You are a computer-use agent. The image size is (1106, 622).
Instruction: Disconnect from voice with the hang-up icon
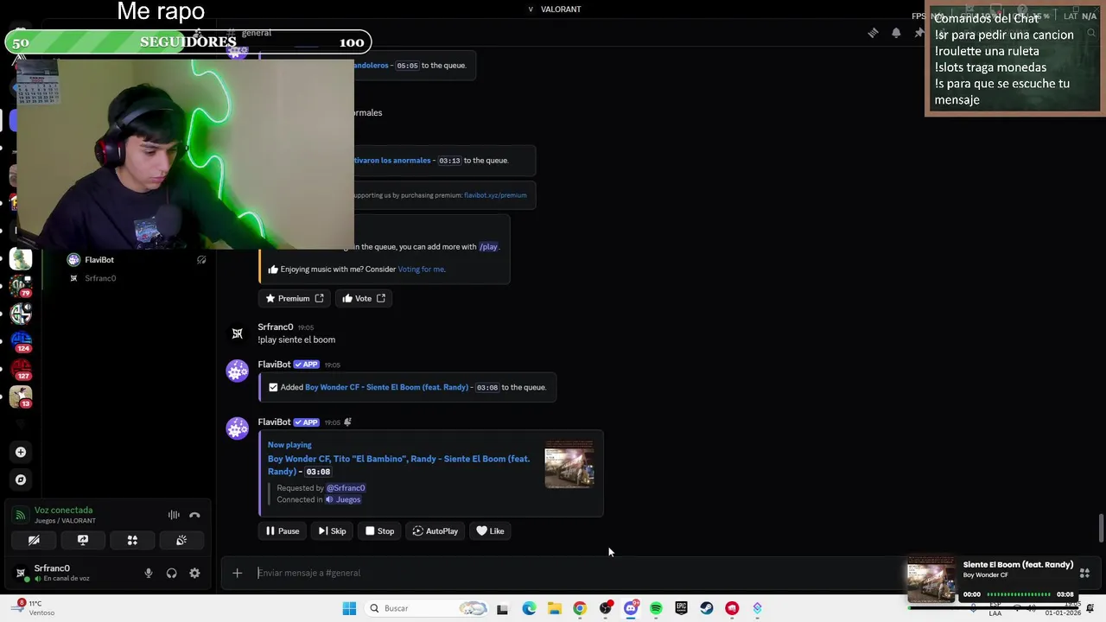click(x=194, y=515)
